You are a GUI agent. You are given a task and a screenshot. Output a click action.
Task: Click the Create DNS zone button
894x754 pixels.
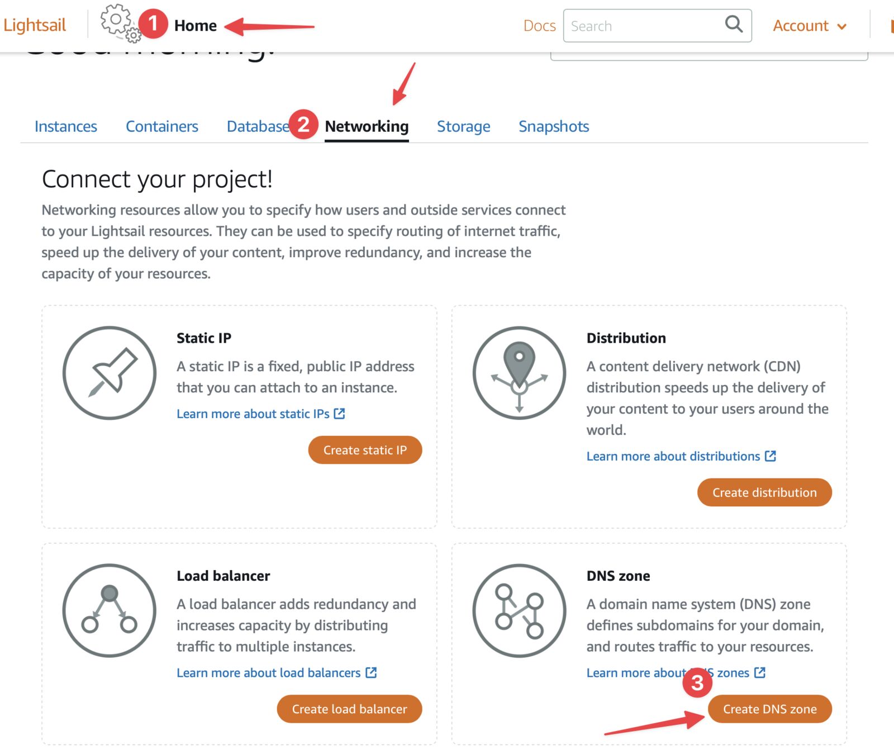(x=770, y=709)
